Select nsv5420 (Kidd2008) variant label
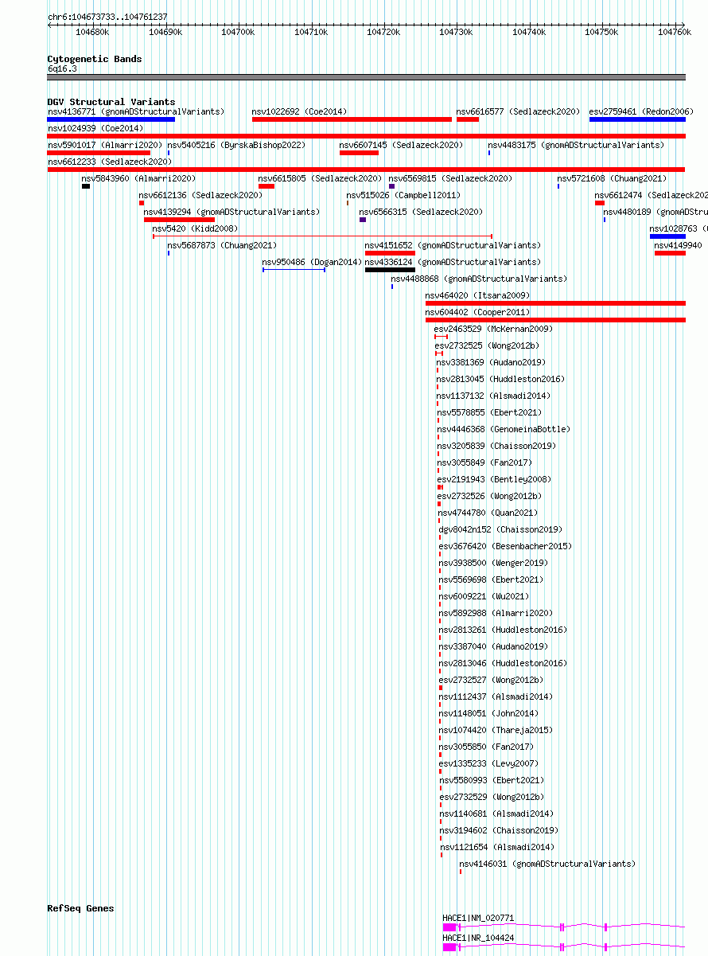708x956 pixels. 195,228
